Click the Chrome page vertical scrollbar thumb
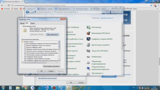The image size is (160, 90). pos(159,61)
